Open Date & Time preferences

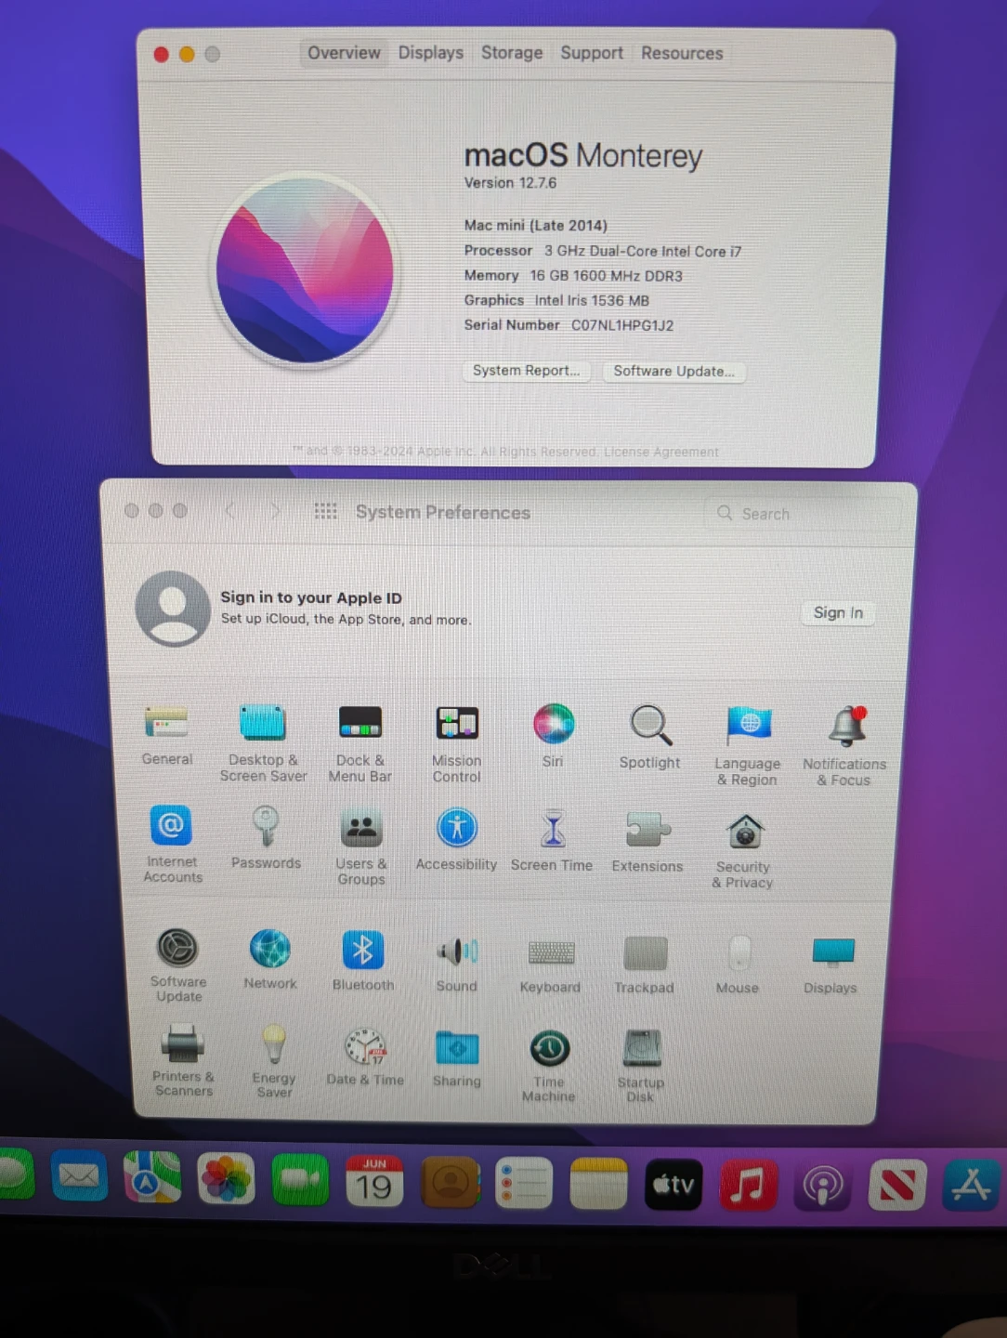point(366,1048)
